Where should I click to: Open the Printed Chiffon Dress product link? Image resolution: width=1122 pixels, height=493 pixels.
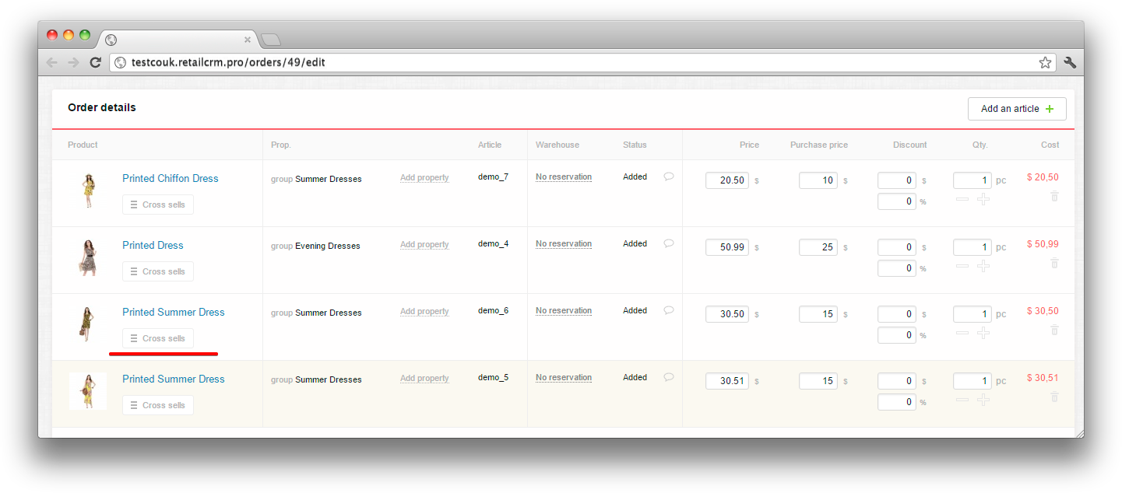171,178
